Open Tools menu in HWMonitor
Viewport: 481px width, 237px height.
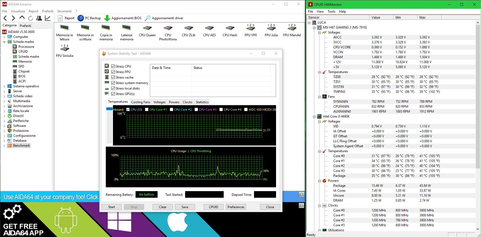pos(331,12)
